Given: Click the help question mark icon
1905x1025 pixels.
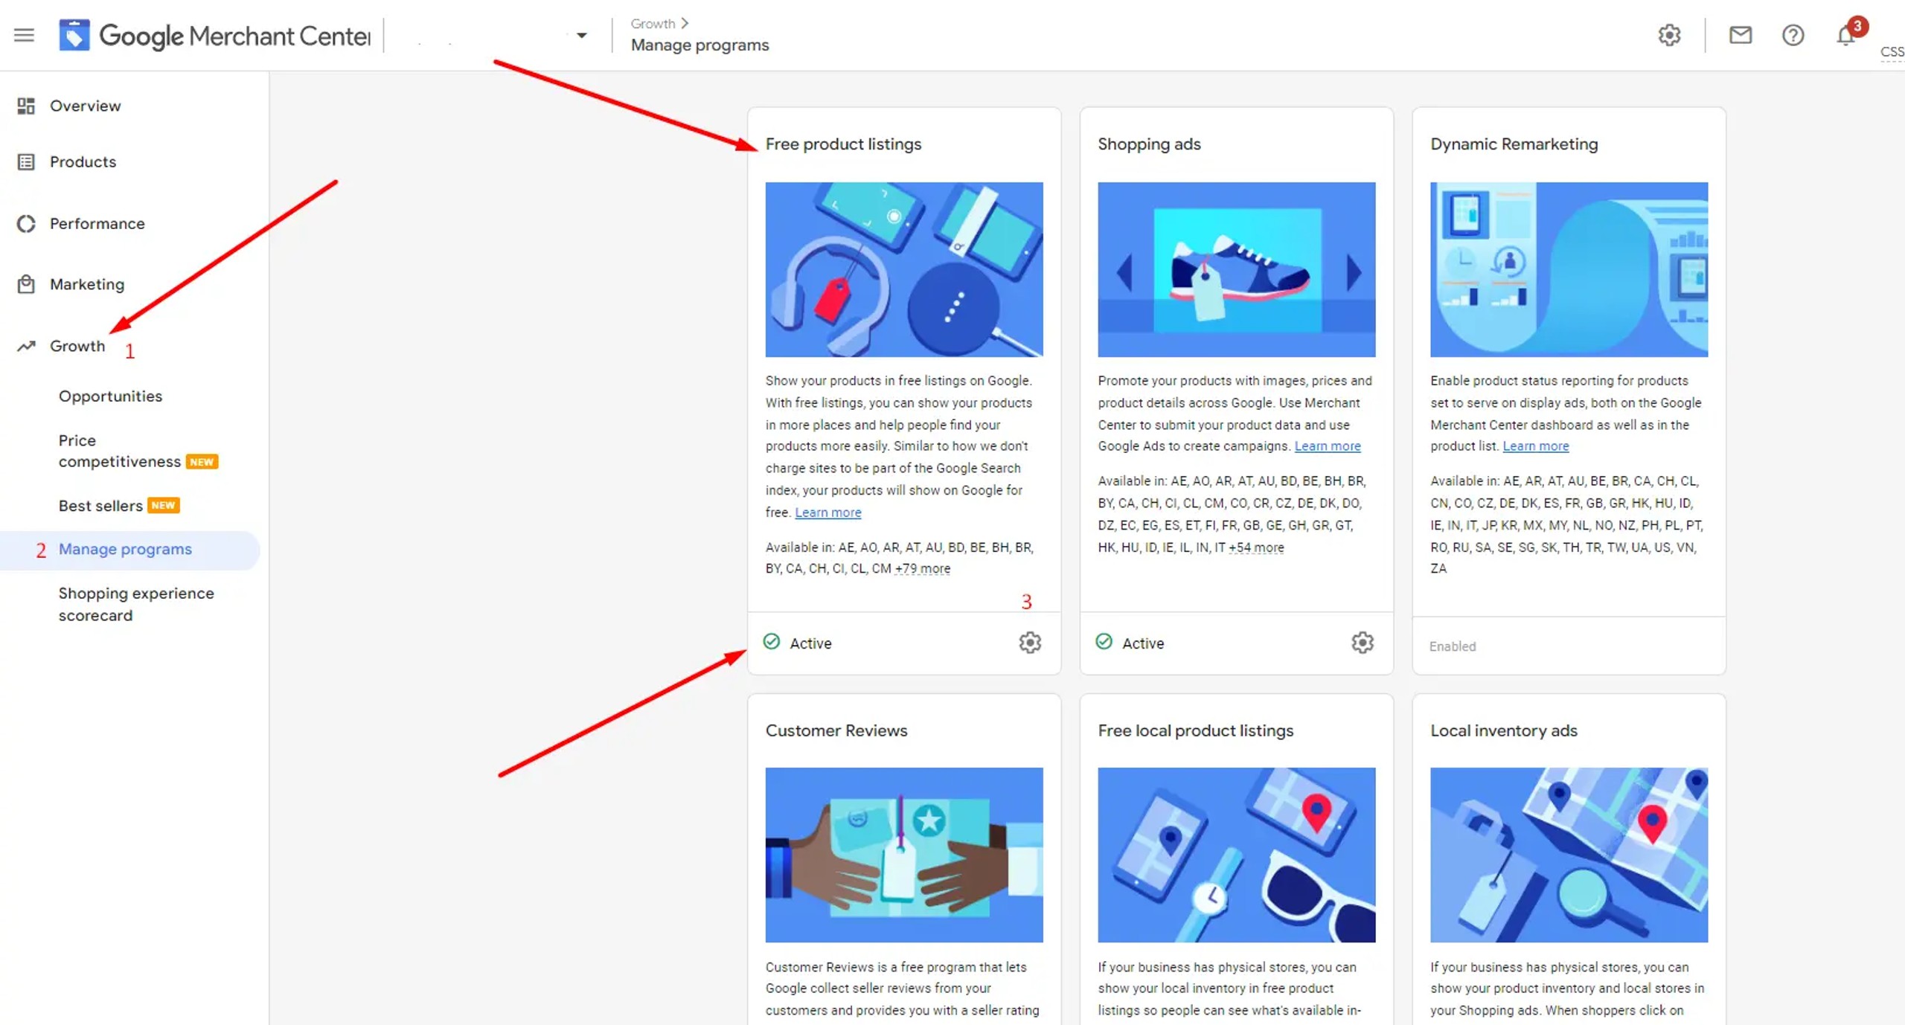Looking at the screenshot, I should point(1793,35).
